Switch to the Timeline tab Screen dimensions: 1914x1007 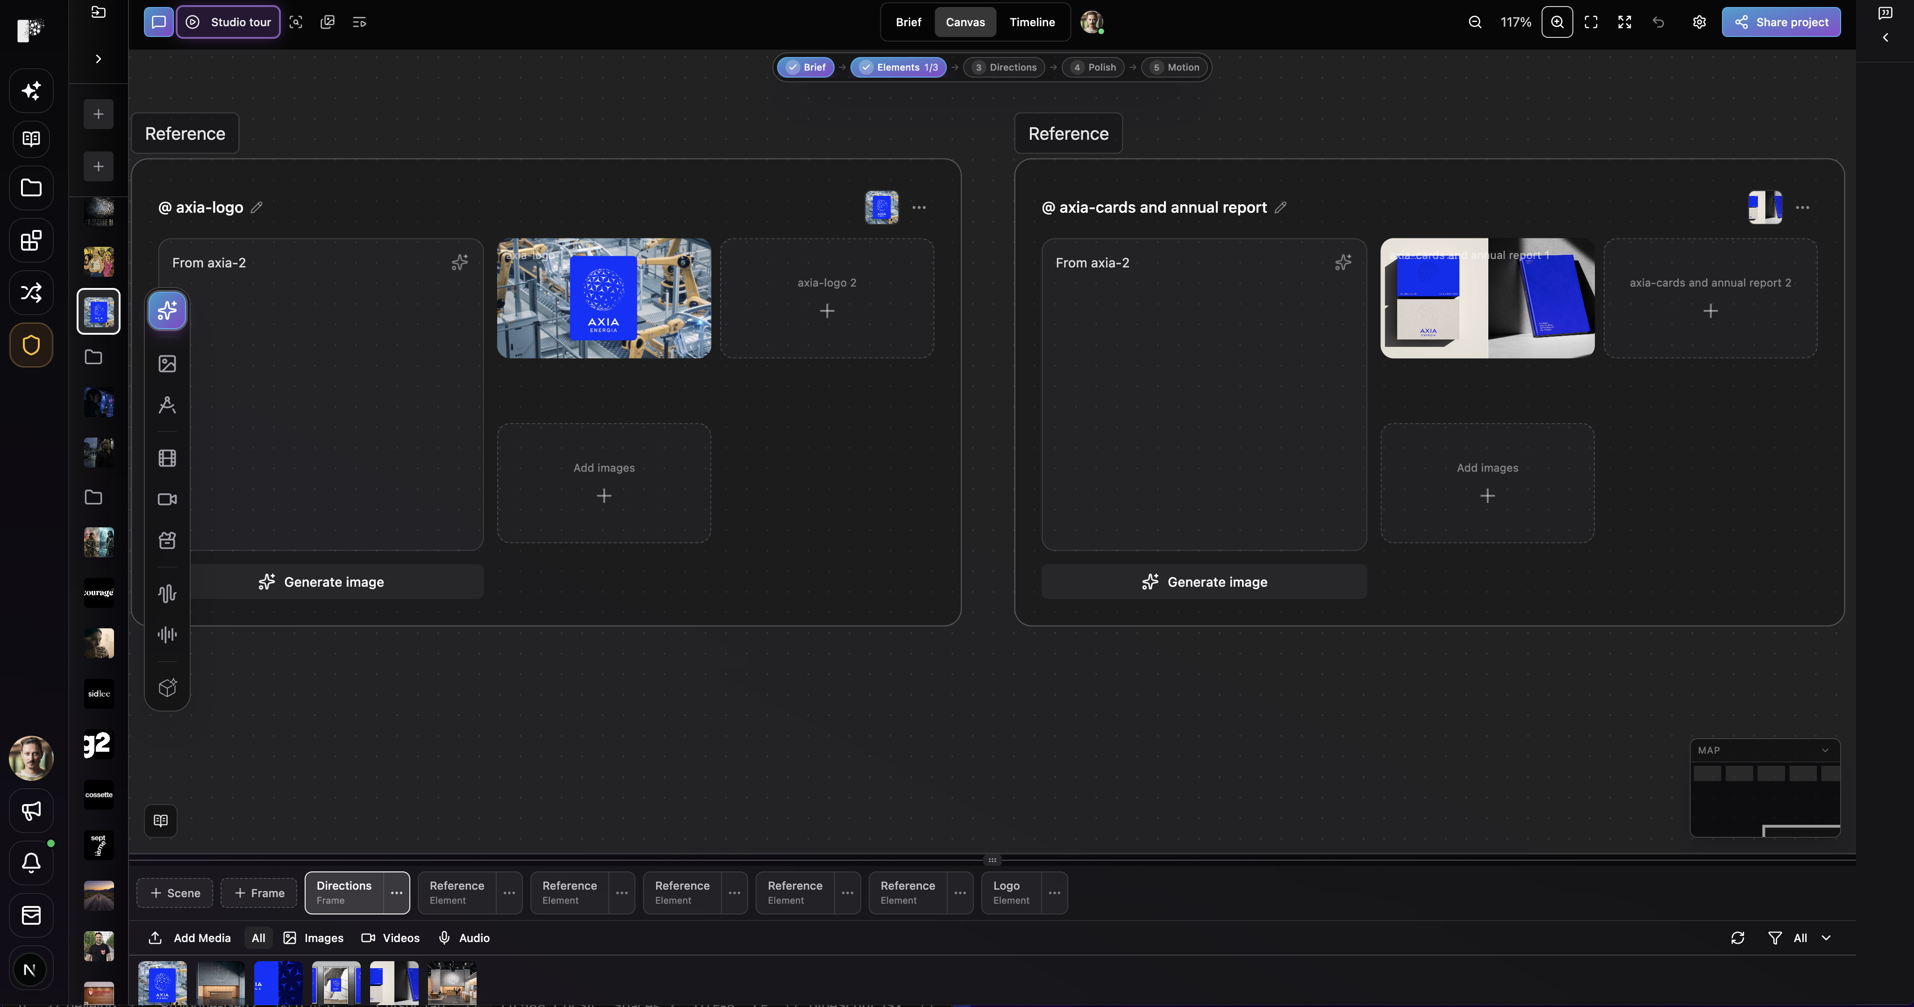(x=1032, y=22)
